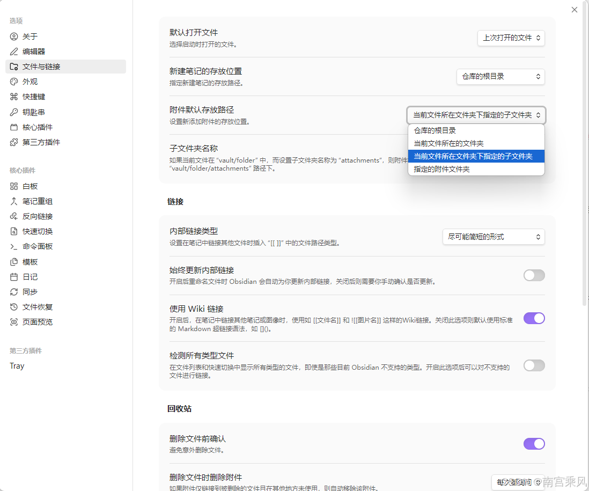Open the Tray third-party plugin settings
The image size is (589, 491).
point(66,366)
